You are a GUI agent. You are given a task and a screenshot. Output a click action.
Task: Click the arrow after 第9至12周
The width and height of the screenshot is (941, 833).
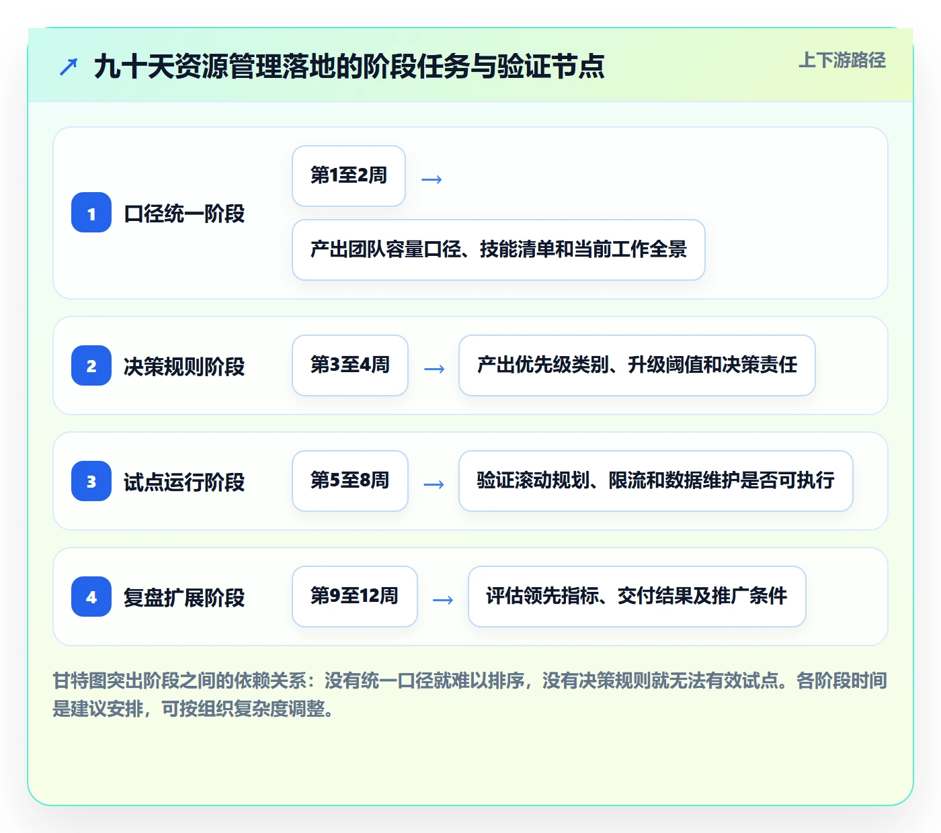(443, 600)
